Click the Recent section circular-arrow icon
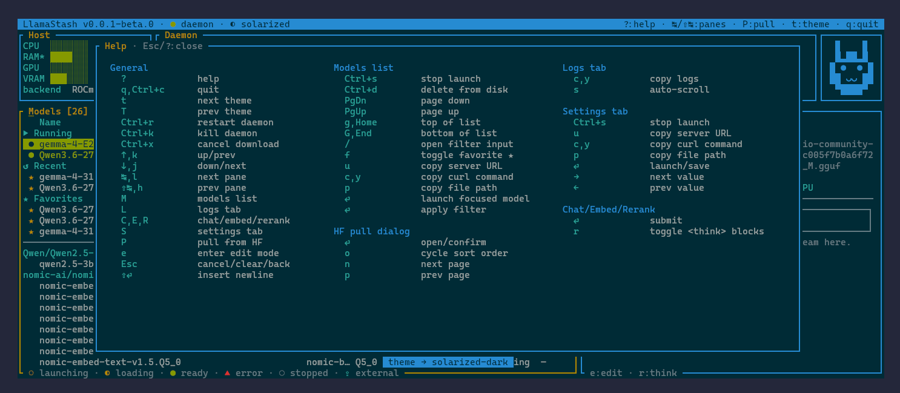The width and height of the screenshot is (900, 393). pos(26,166)
